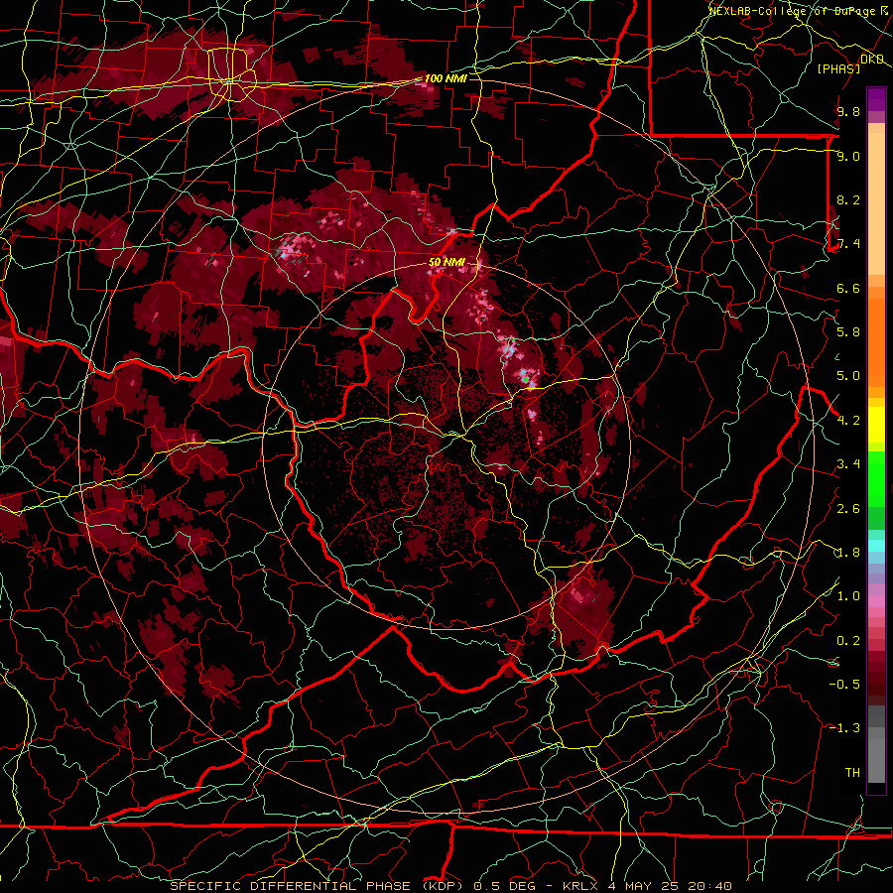Screen dimensions: 893x893
Task: Click the -0.5 value on the legend
Action: (x=845, y=684)
